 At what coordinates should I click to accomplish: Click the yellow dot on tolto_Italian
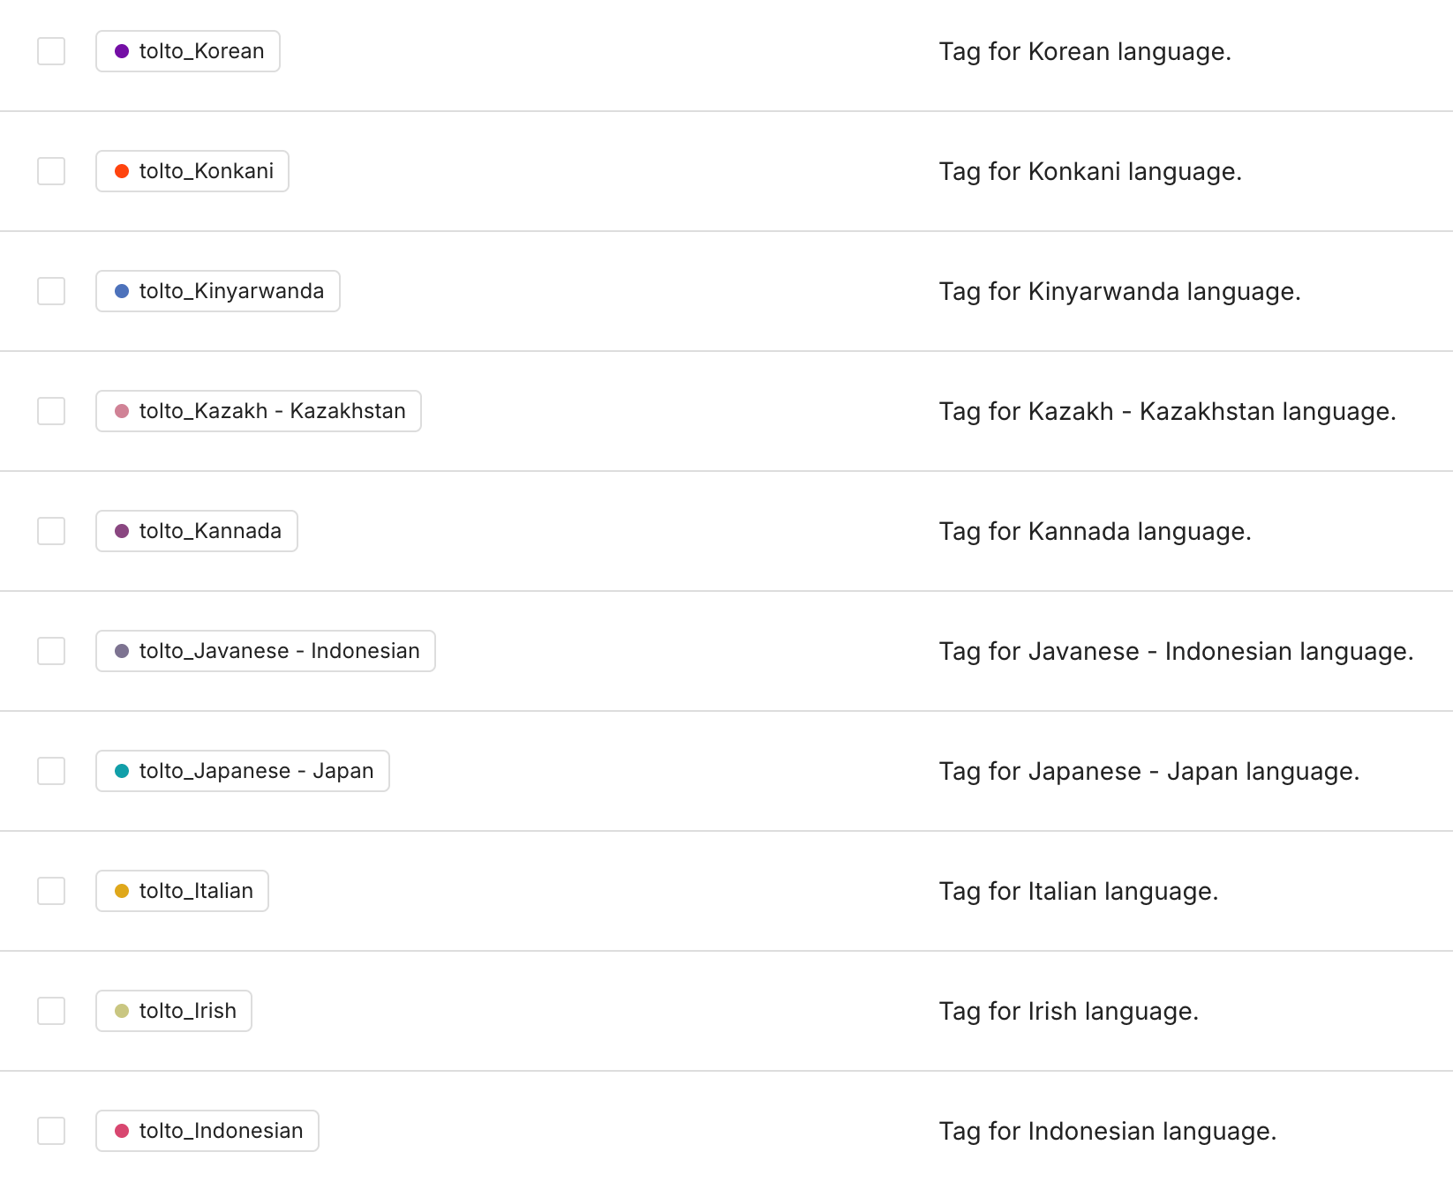click(x=122, y=891)
